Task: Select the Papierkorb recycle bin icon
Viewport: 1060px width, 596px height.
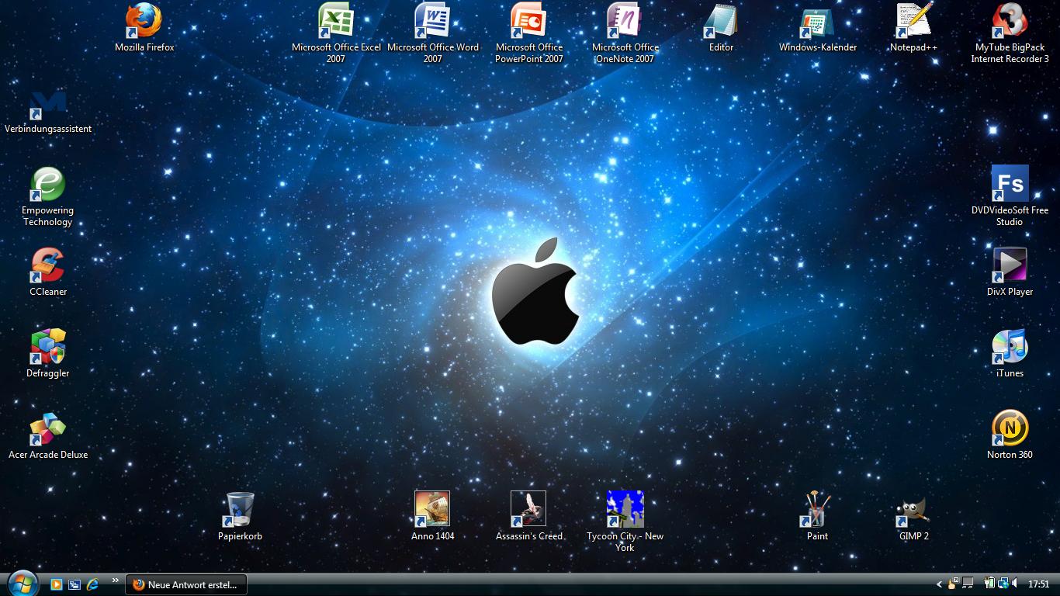Action: coord(240,516)
